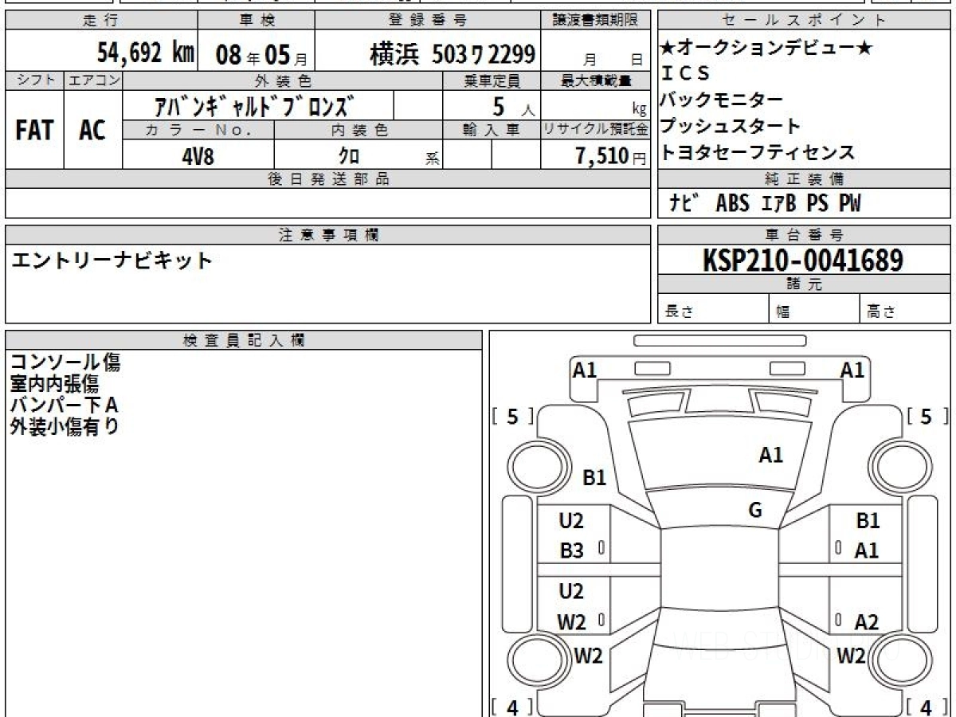The height and width of the screenshot is (717, 956).
Task: Click the 高さ dimension cell
Action: point(905,308)
